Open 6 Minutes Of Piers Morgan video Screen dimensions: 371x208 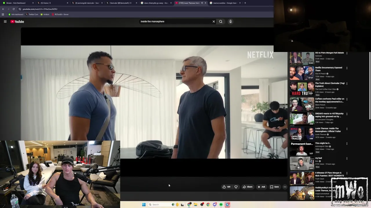[x=330, y=174]
